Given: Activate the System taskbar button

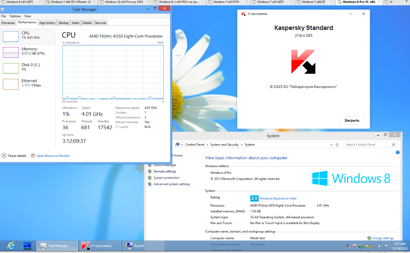Looking at the screenshot, I should click(x=143, y=245).
